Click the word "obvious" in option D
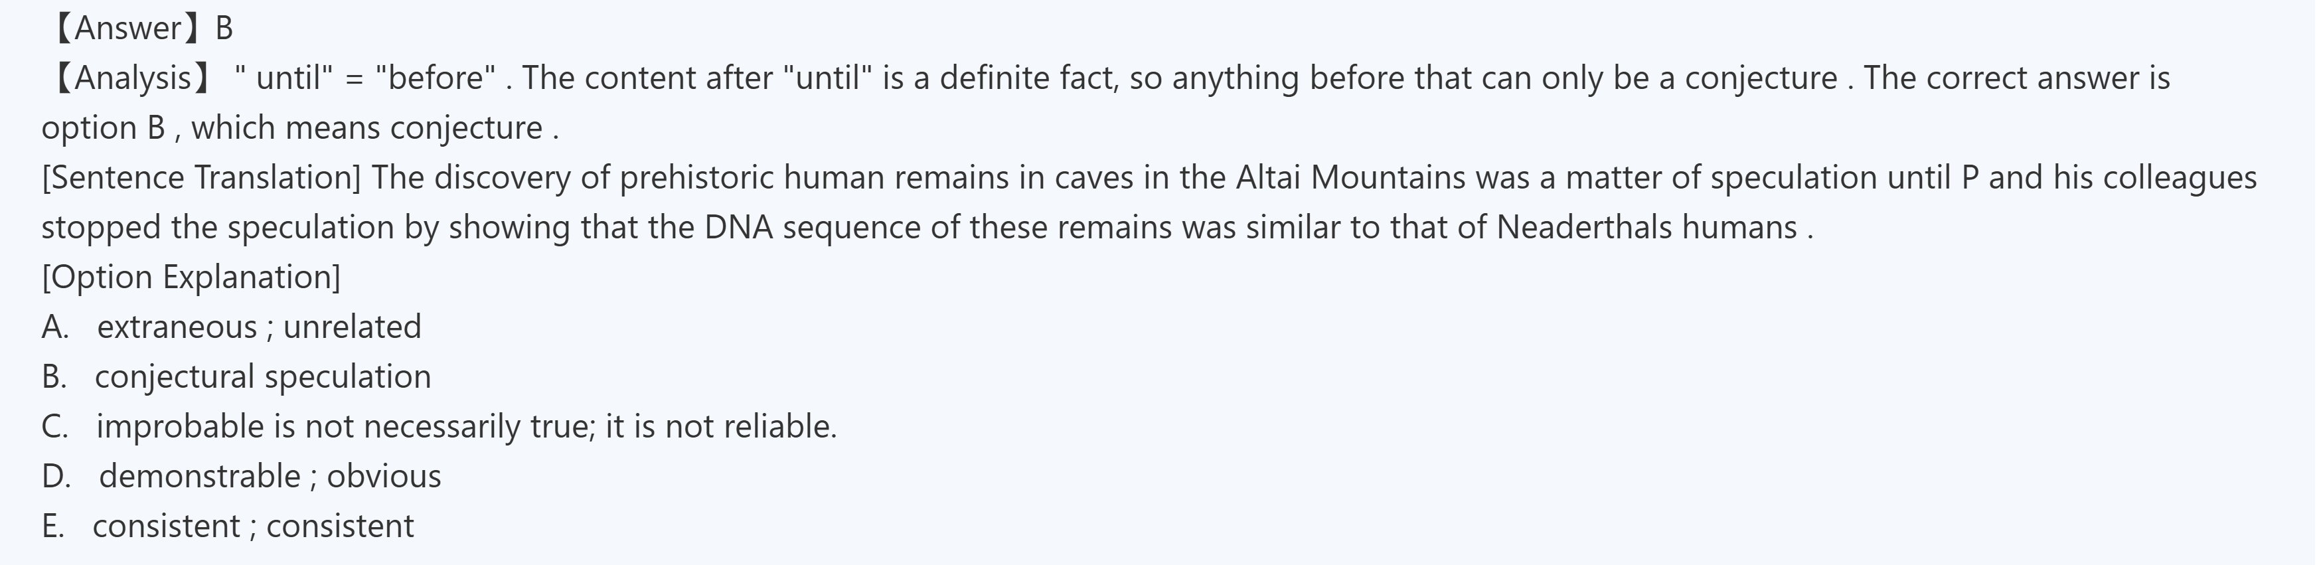This screenshot has height=565, width=2319. click(384, 476)
